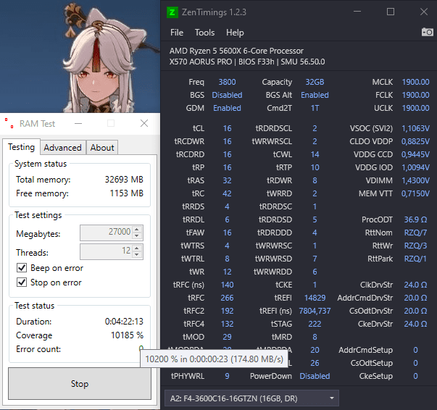
Task: Maximize the ZenTimings window
Action: pyautogui.click(x=391, y=12)
